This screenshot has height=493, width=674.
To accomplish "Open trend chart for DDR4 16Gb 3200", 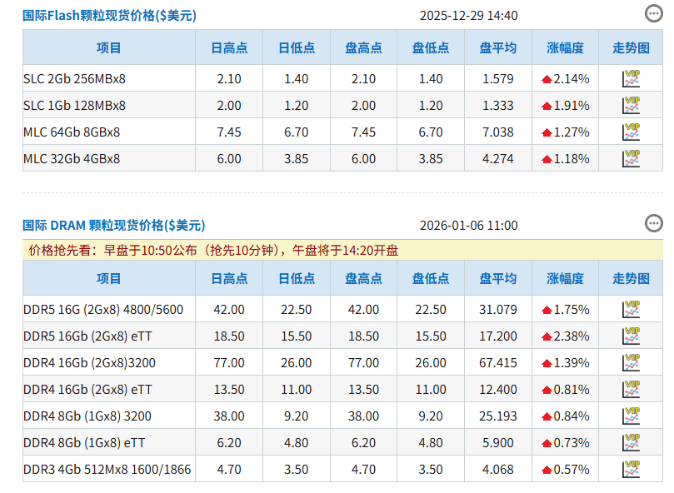I will click(x=631, y=361).
